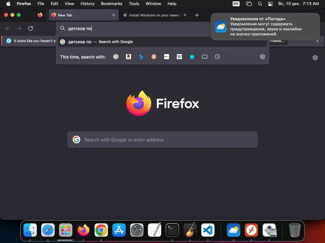Open the View menu
The width and height of the screenshot is (325, 243).
click(69, 3)
